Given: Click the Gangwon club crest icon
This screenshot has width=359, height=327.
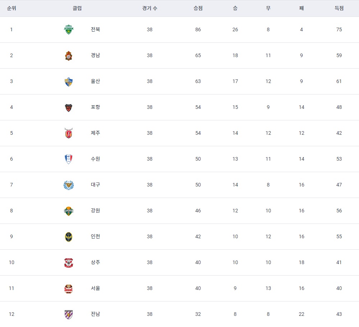Looking at the screenshot, I should [69, 211].
